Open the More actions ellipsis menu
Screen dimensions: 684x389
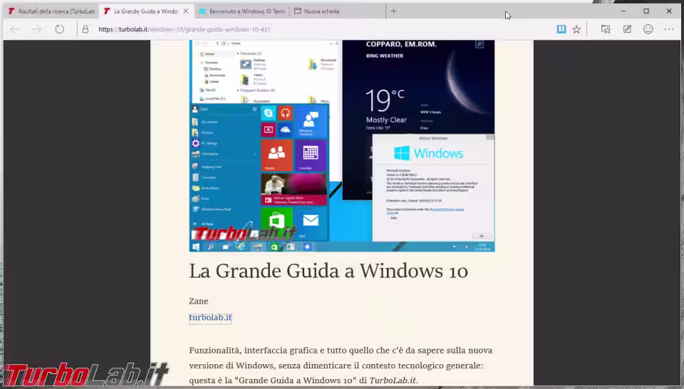point(669,29)
